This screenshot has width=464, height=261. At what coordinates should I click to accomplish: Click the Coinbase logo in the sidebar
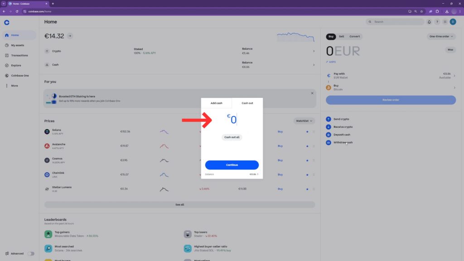coord(7,23)
